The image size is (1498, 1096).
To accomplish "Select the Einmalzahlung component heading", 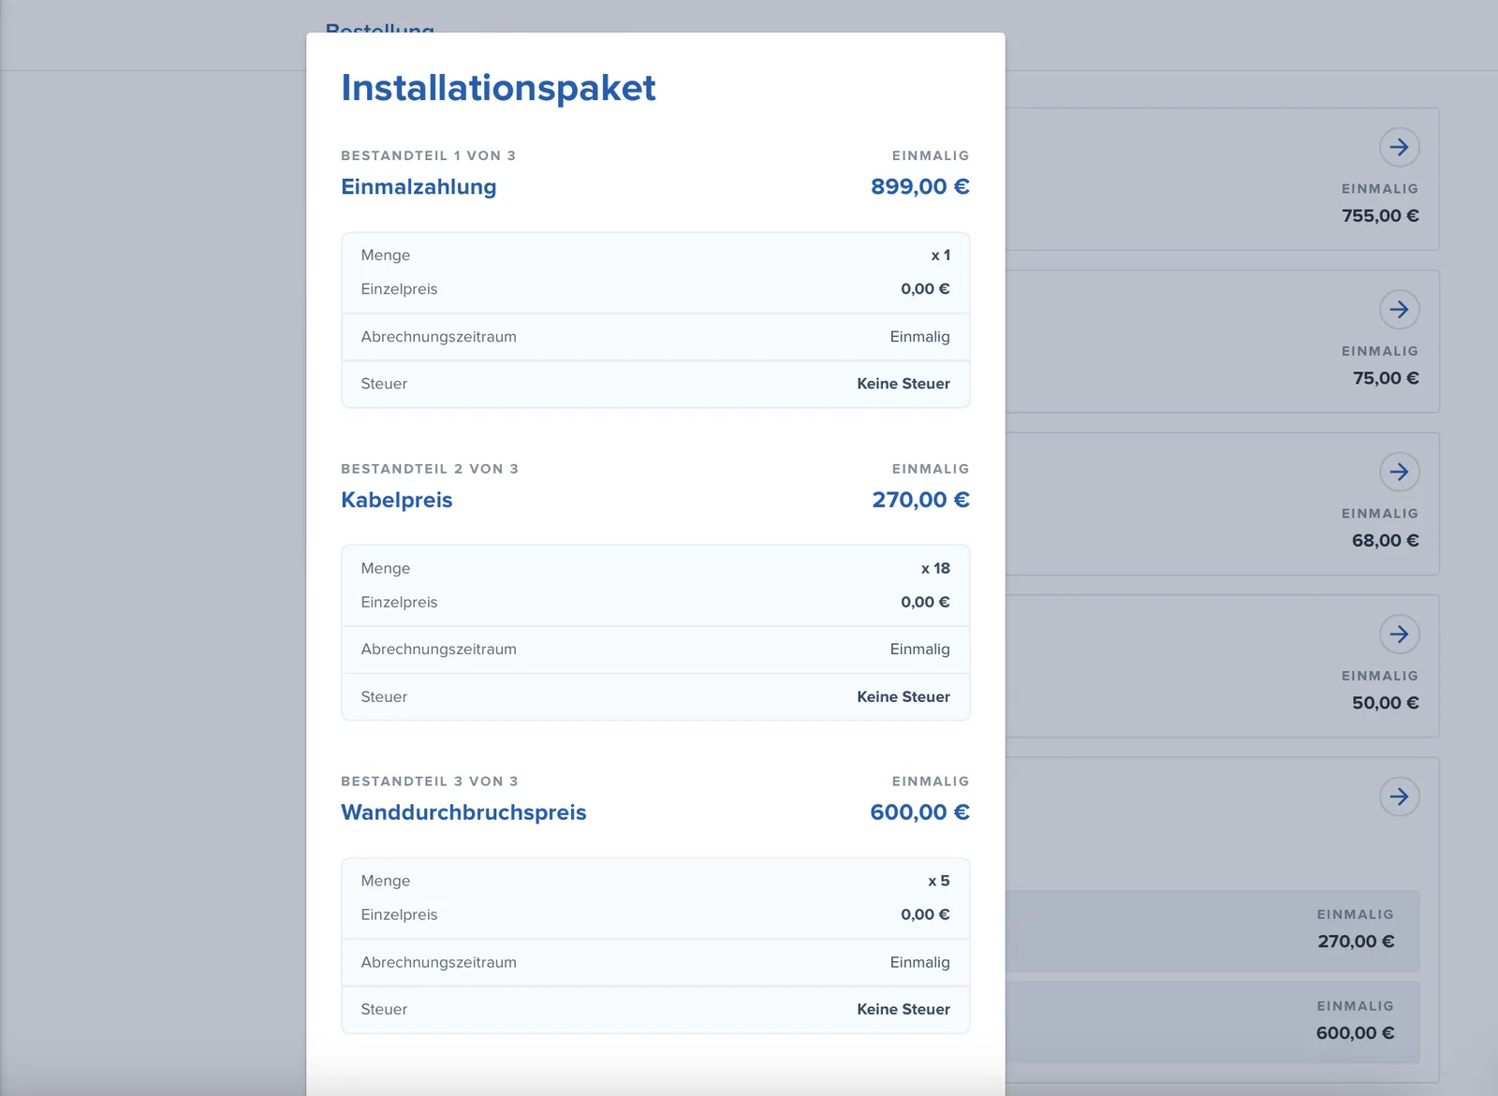I will click(419, 186).
